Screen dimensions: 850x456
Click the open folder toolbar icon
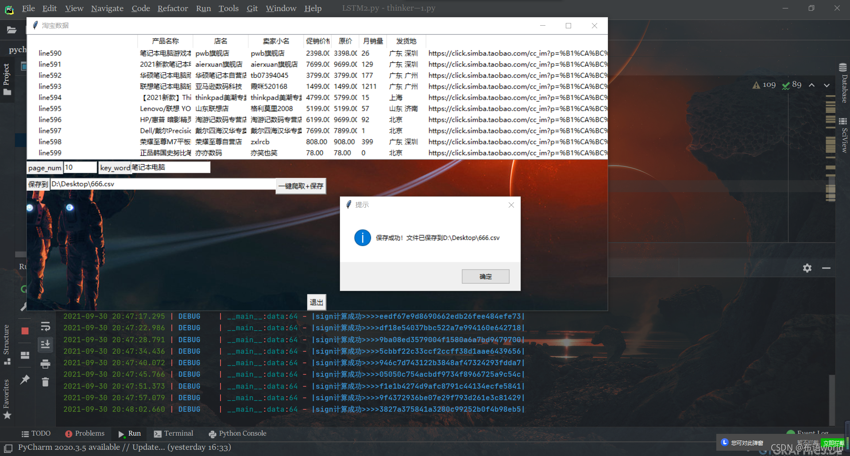pyautogui.click(x=12, y=30)
